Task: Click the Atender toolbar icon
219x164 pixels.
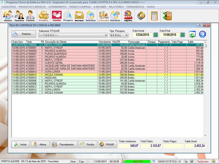Action: point(57,16)
